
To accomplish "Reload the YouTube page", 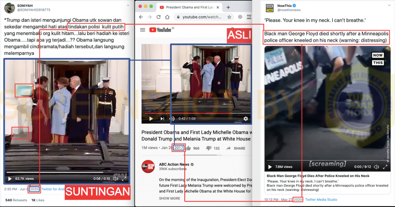I will point(159,17).
